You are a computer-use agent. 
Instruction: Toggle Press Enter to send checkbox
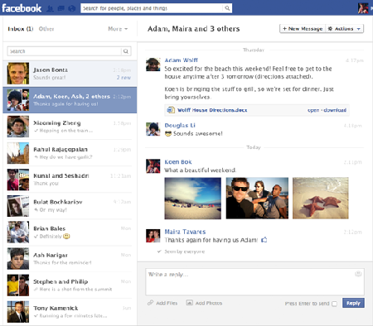click(334, 304)
